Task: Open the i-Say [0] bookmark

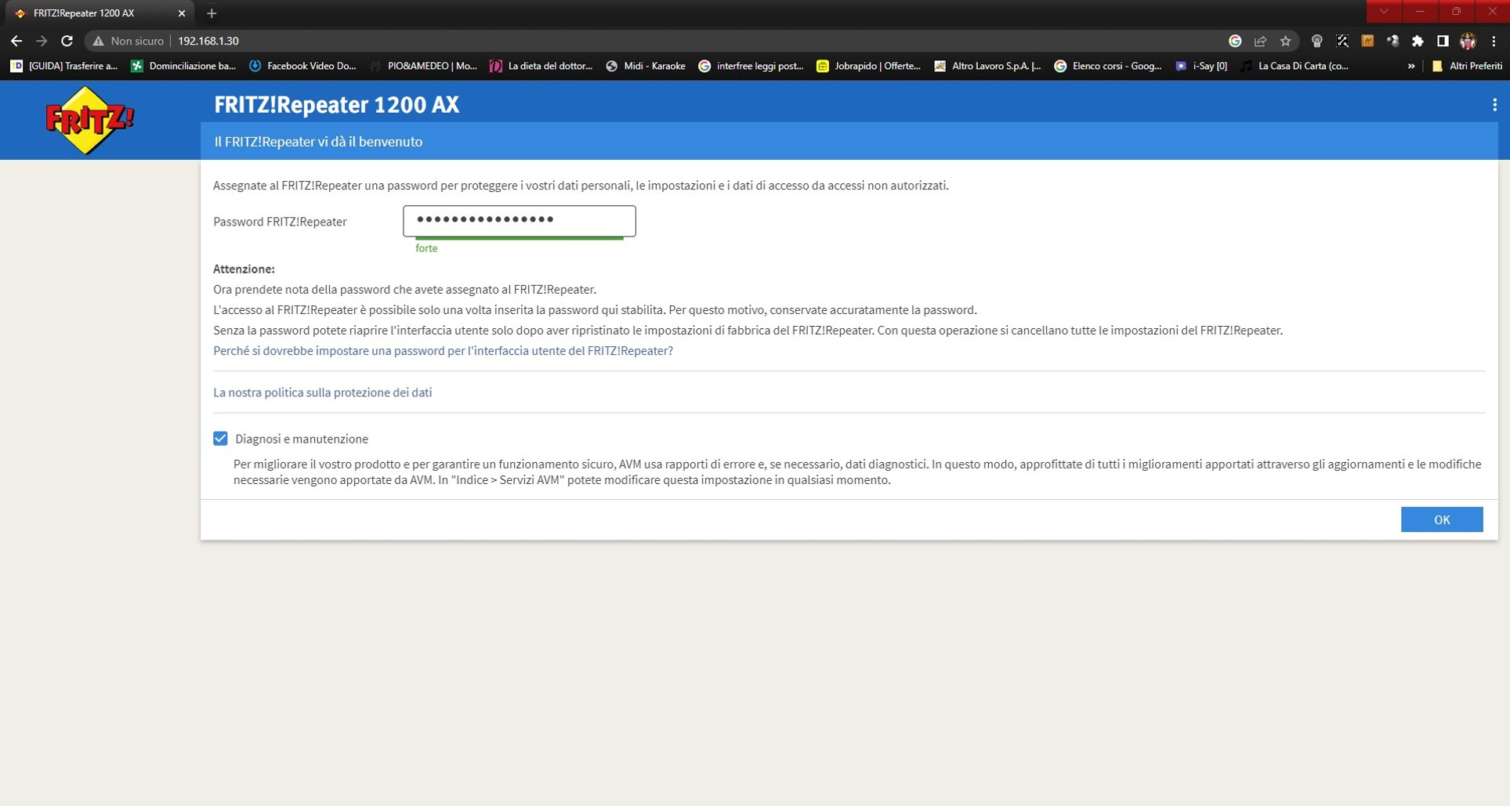Action: (1201, 66)
